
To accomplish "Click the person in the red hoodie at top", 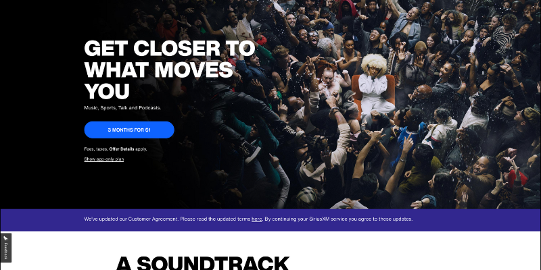I will pyautogui.click(x=347, y=10).
